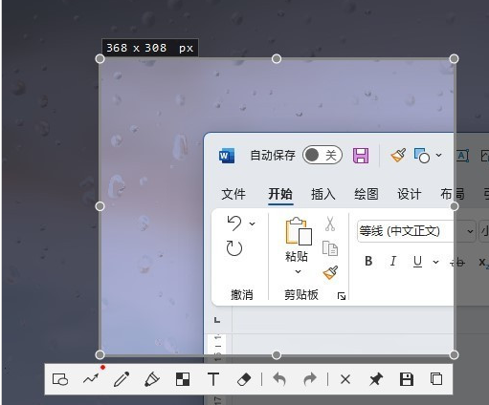The height and width of the screenshot is (405, 489).
Task: Select the text annotation tool
Action: pos(213,379)
